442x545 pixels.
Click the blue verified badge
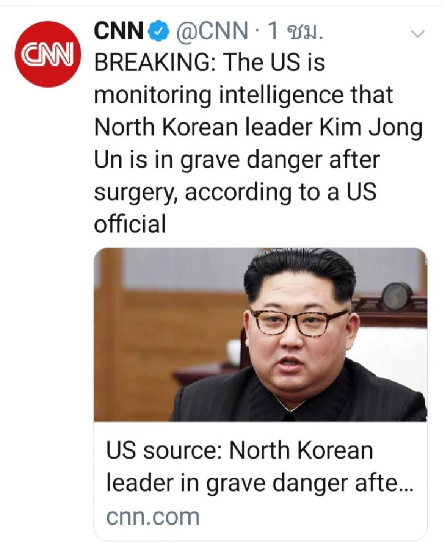point(158,32)
